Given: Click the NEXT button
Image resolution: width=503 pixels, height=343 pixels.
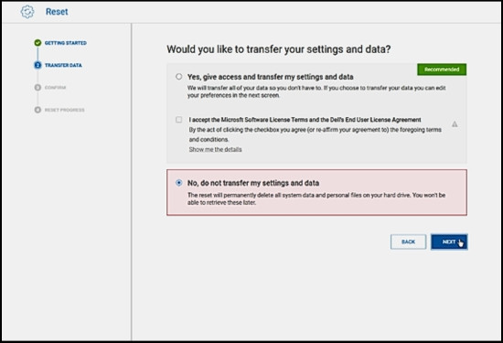Looking at the screenshot, I should pos(449,241).
